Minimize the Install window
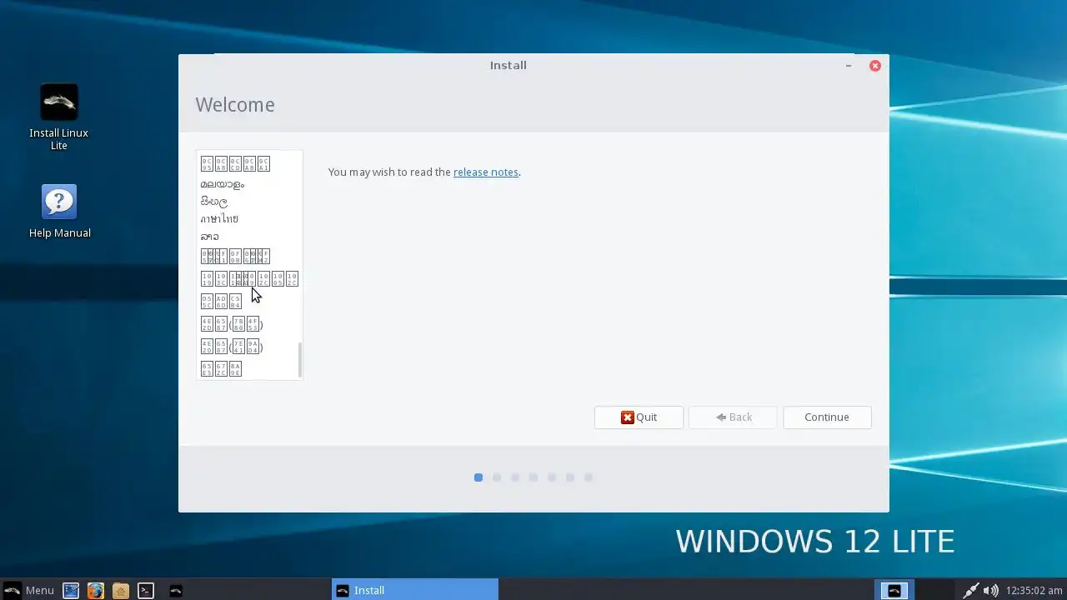 [849, 66]
